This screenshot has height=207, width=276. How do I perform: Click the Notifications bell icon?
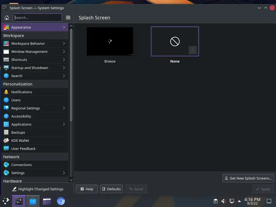pyautogui.click(x=6, y=92)
